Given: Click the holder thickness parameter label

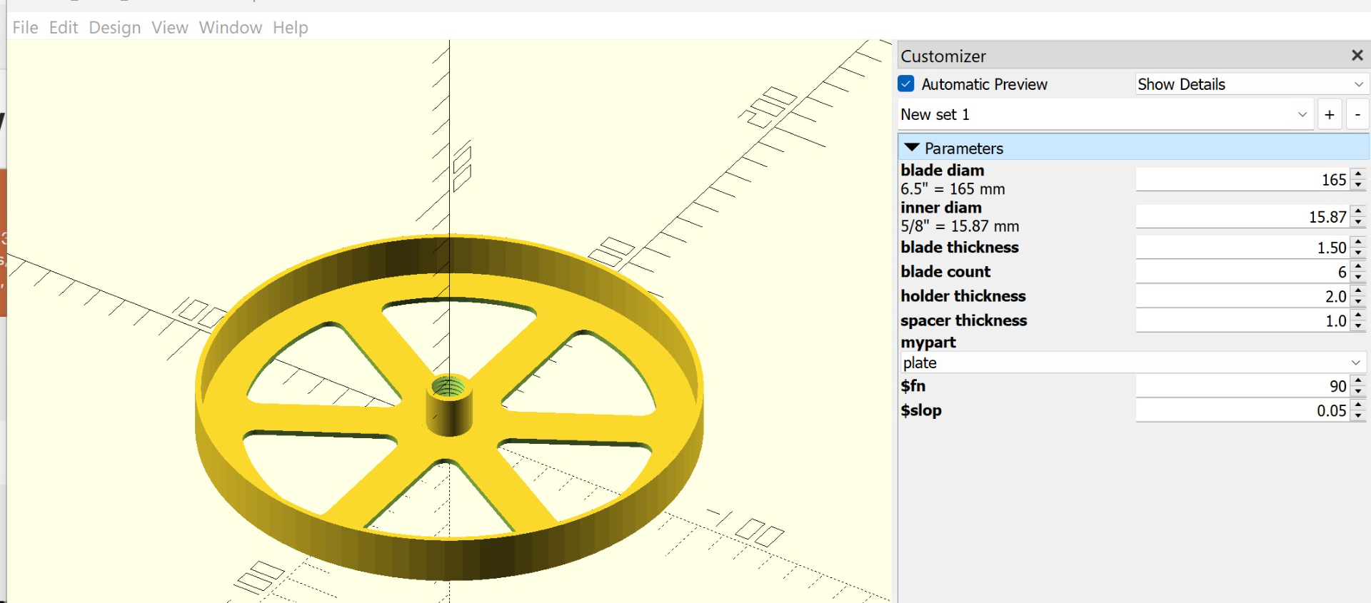Looking at the screenshot, I should tap(963, 296).
